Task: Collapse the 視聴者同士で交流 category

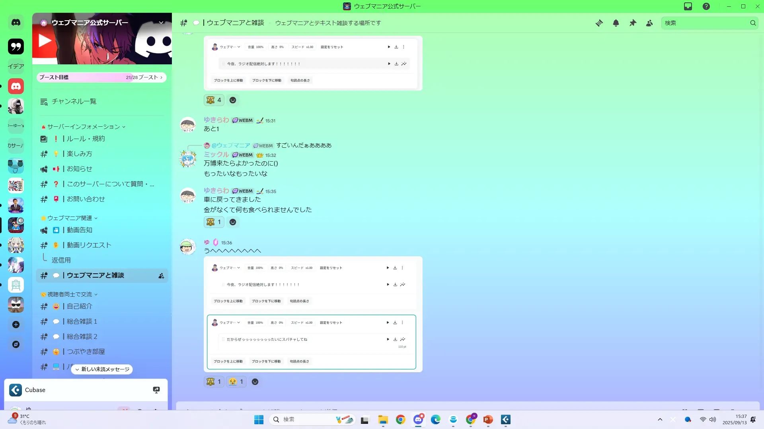Action: tap(70, 294)
